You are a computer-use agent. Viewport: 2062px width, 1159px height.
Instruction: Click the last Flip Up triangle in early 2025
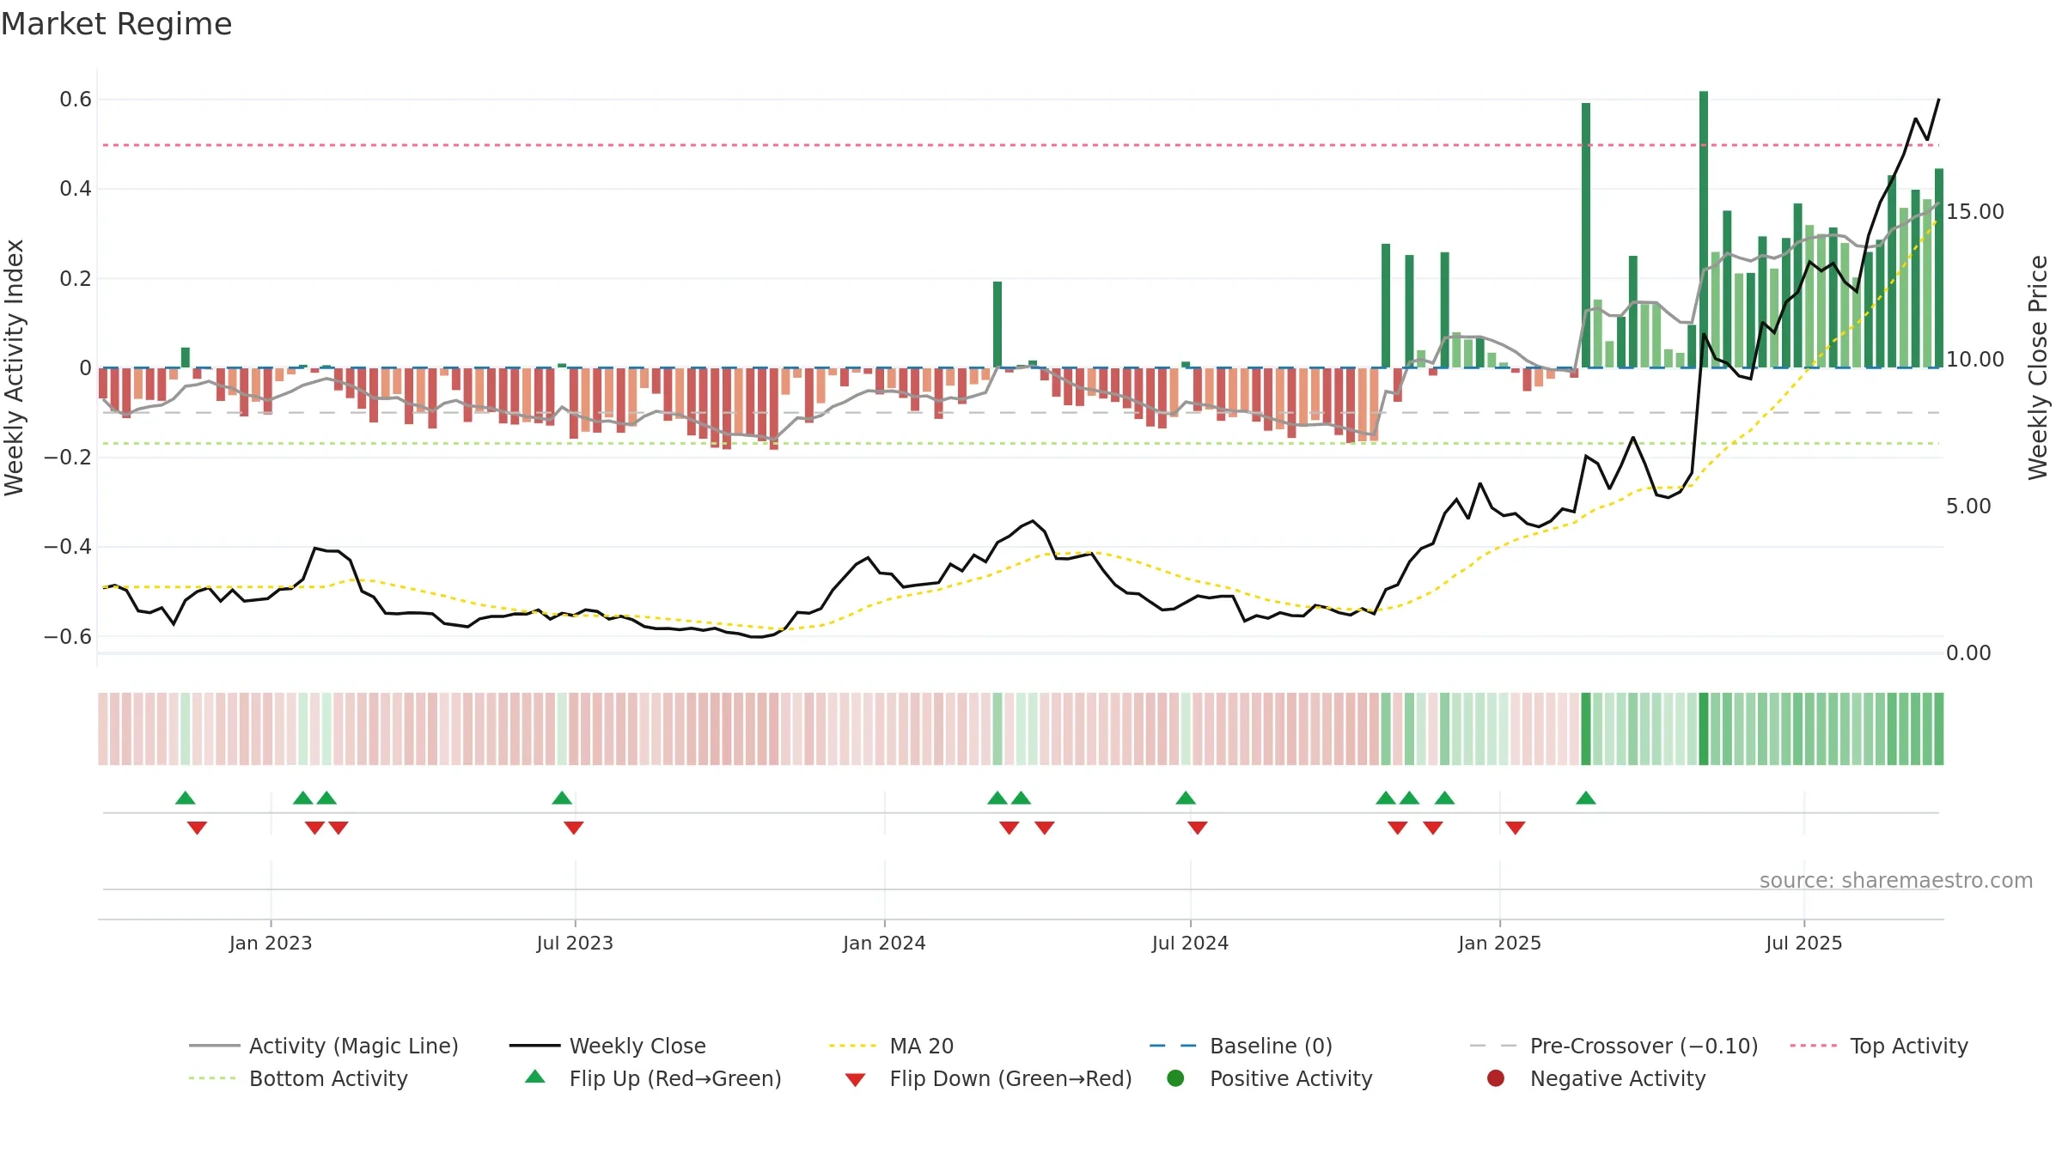click(1586, 798)
